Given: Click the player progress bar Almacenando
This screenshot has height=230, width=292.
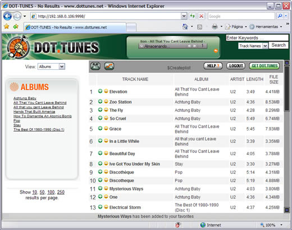Looking at the screenshot, I should [x=172, y=46].
